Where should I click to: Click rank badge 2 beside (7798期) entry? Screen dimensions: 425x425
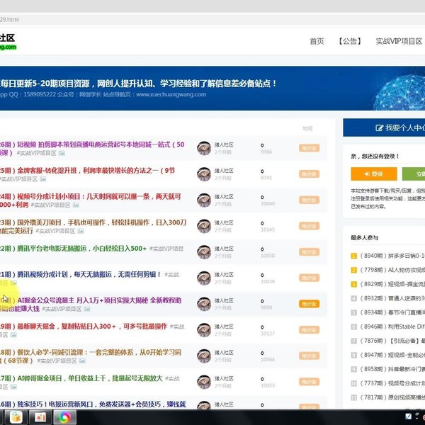coord(354,270)
